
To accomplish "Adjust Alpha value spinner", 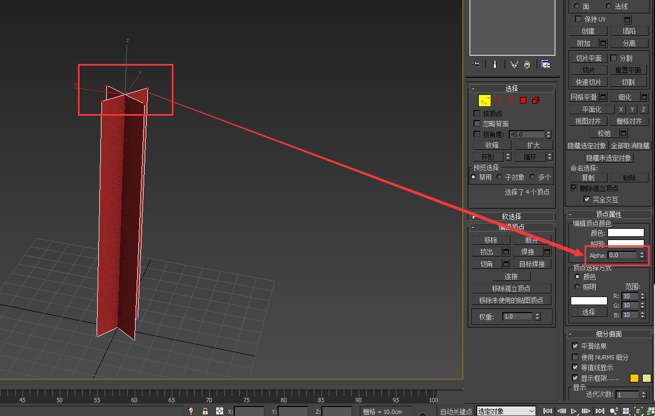I will click(642, 255).
